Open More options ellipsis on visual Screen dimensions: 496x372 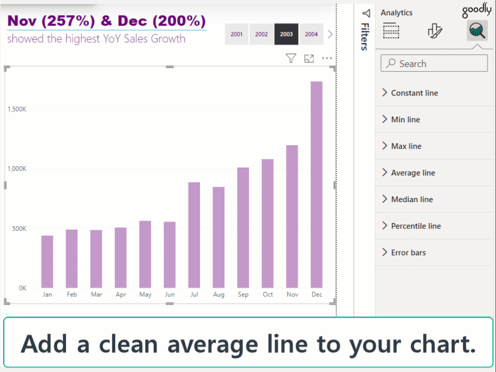[x=327, y=59]
